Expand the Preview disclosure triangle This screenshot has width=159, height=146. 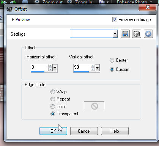[x=13, y=20]
